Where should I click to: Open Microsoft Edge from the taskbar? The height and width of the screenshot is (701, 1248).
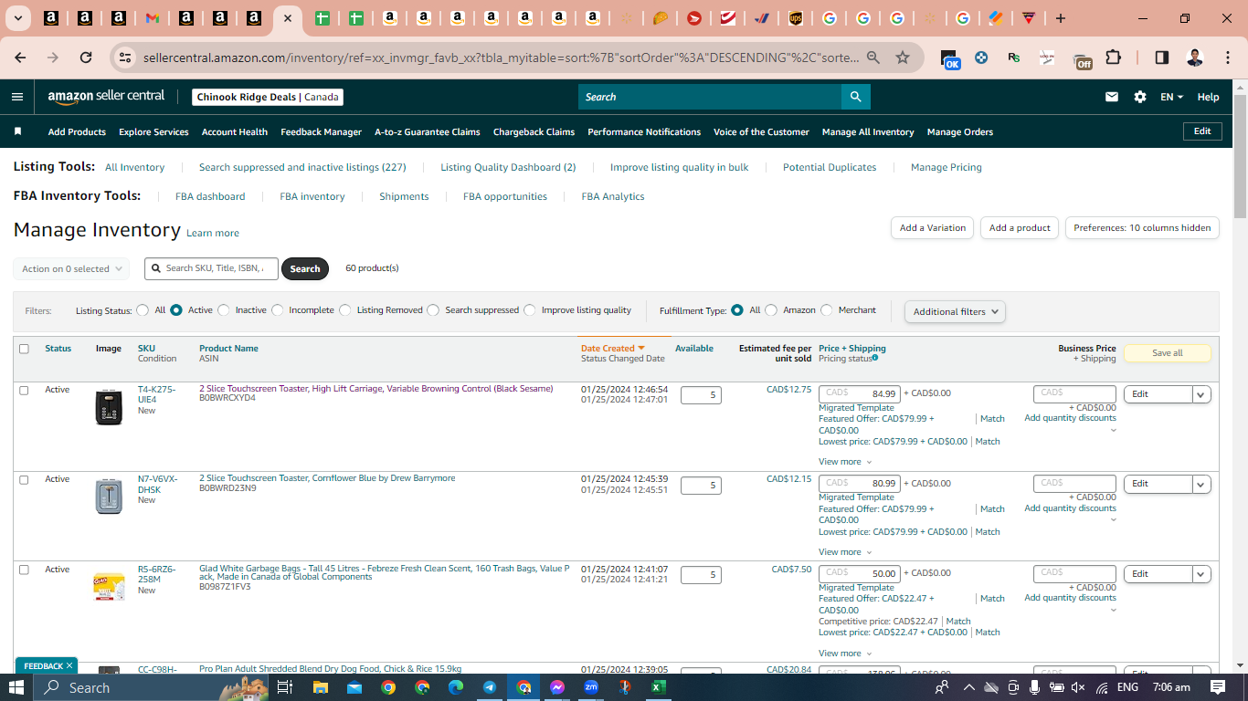point(456,687)
